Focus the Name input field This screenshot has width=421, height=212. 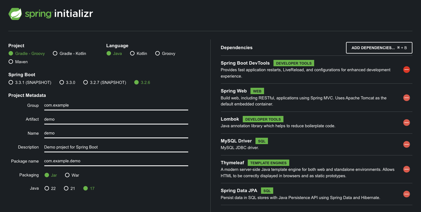116,133
